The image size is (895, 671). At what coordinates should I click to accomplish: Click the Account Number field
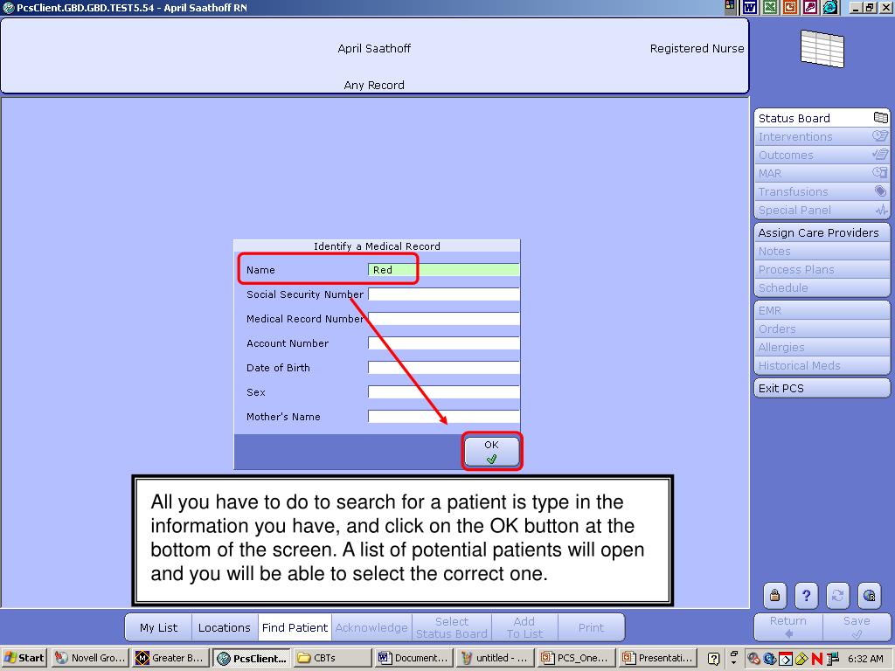pos(444,342)
